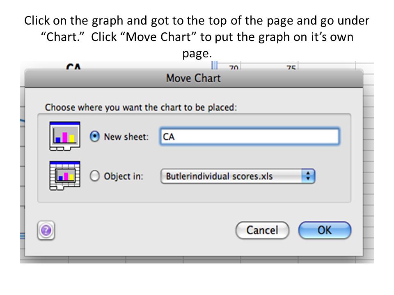Focus the New sheet name field containing CA
The height and width of the screenshot is (295, 394).
[250, 136]
